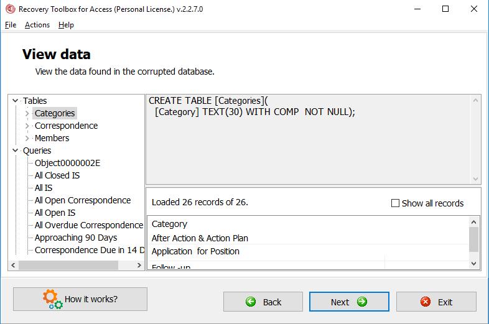Screen dimensions: 489x324
Task: Select the All IS query
Action: tap(44, 188)
